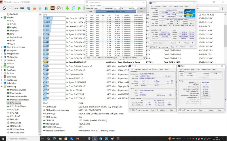This screenshot has height=141, width=227.
Task: Open the Socket selection dropdown in CPU-Z
Action: coord(169,43)
